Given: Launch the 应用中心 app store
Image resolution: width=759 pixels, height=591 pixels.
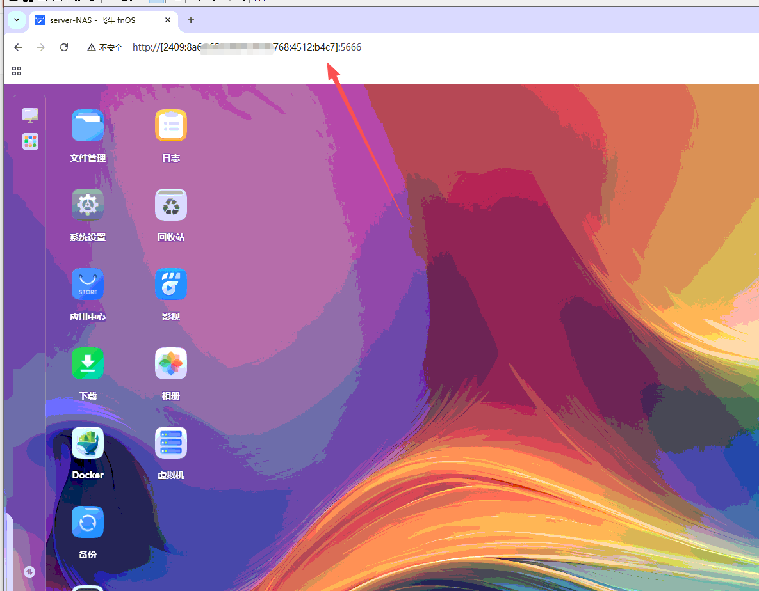Looking at the screenshot, I should [x=88, y=284].
